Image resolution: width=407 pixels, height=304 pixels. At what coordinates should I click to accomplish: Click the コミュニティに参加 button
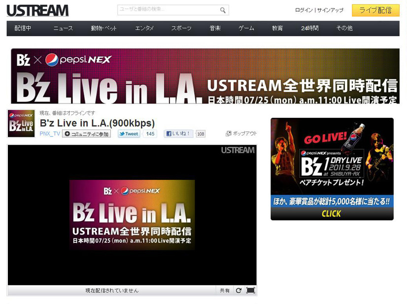point(86,134)
